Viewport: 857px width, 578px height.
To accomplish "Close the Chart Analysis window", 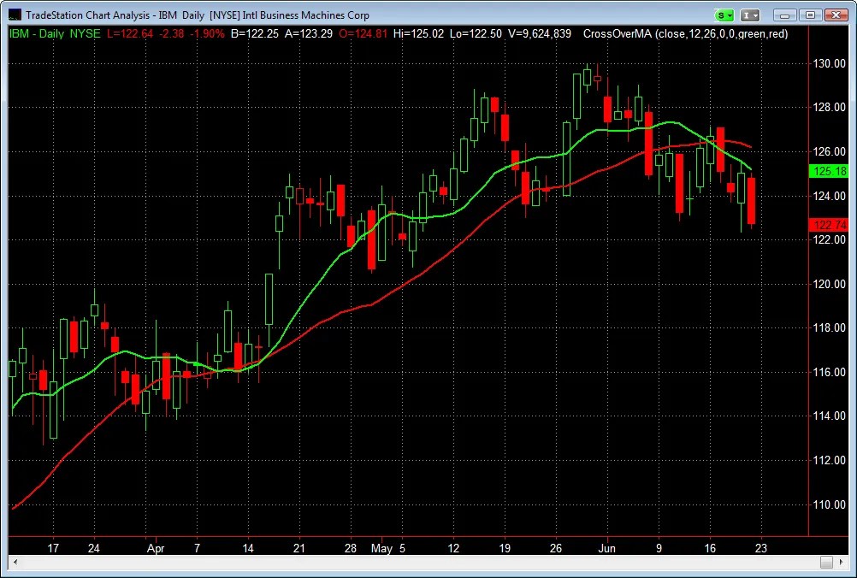I will tap(836, 15).
